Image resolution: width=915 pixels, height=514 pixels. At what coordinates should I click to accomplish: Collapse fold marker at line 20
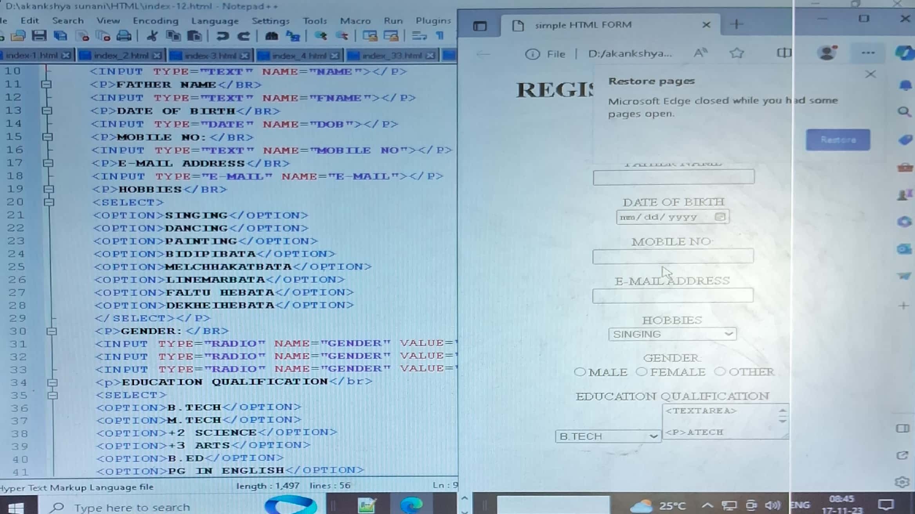(49, 202)
